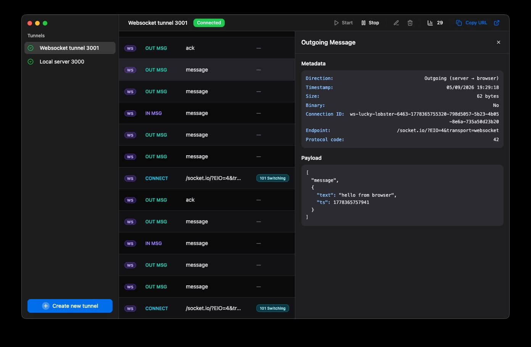Click the upper 101 Switching status badge
Screen dimensions: 531x347
[x=273, y=178]
